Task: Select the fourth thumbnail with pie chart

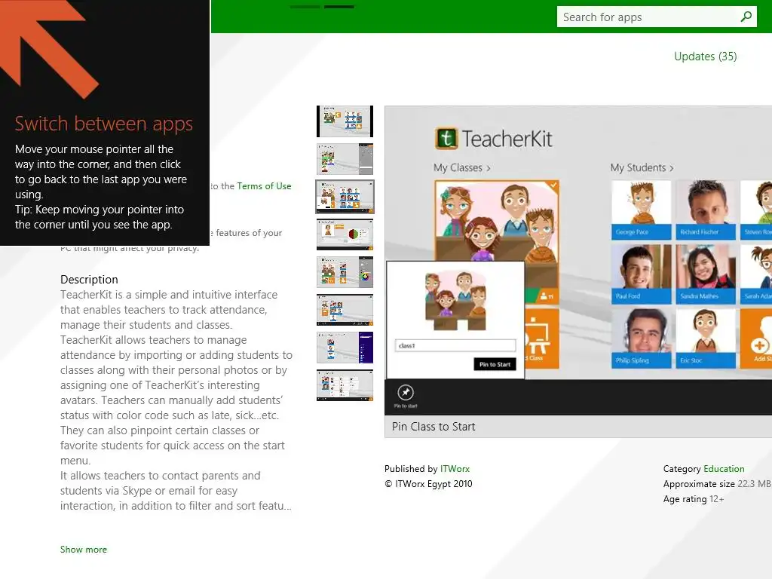Action: coord(345,234)
